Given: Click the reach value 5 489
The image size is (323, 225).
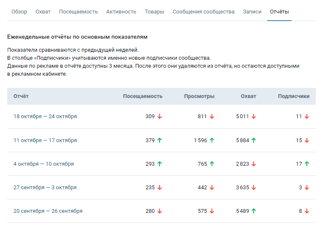Looking at the screenshot, I should click(x=242, y=211).
